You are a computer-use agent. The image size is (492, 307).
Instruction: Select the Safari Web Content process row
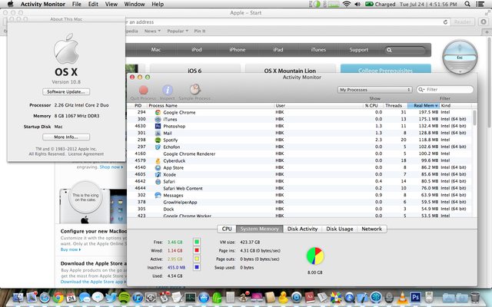[300, 188]
